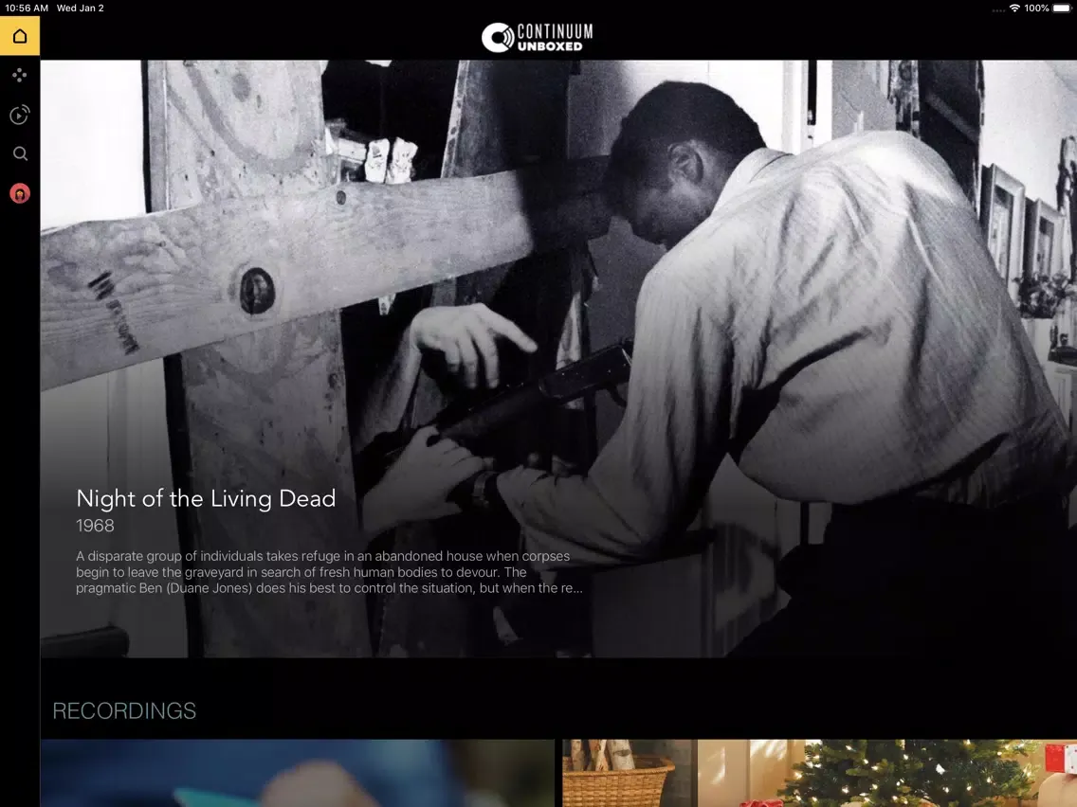
Task: Tap the 100% battery percentage text
Action: coord(1036,9)
